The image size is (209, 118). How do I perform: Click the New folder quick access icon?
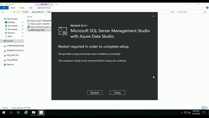pyautogui.click(x=9, y=4)
